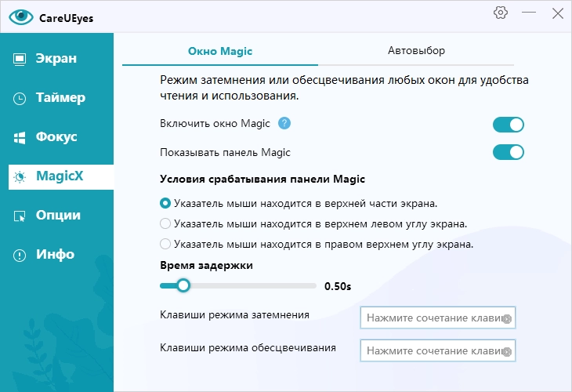Click the darkening mode hotkey input field
572x392 pixels.
(431, 319)
